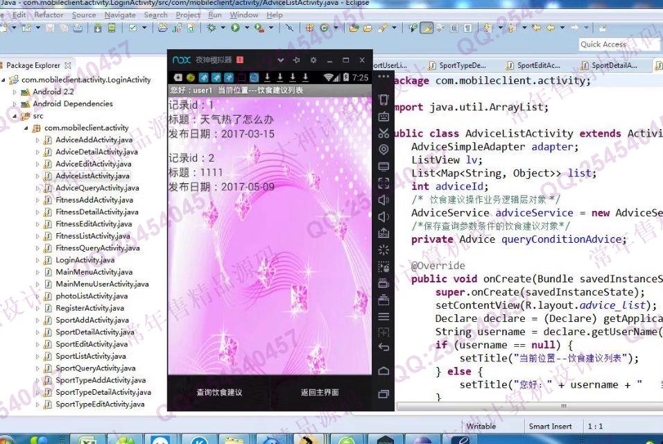
Task: Collapse the com.mobileclient.activity package node
Action: (26, 128)
